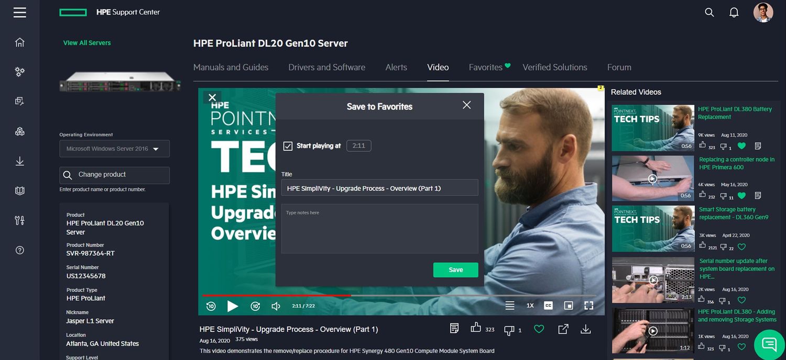Enter fullscreen mode on the player
Image resolution: width=786 pixels, height=360 pixels.
tap(588, 306)
